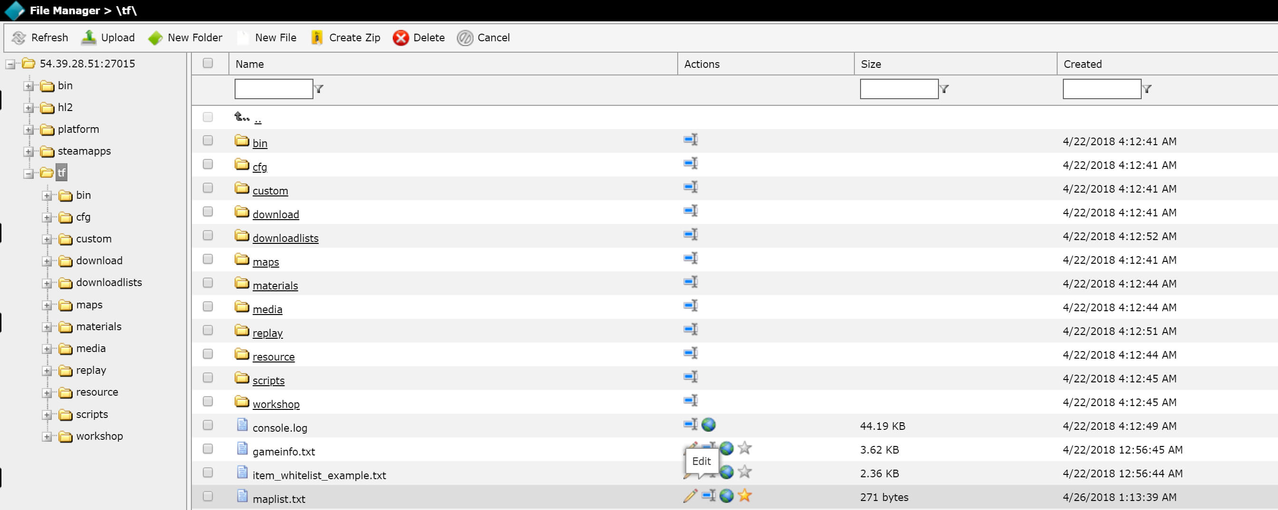Viewport: 1278px width, 510px height.
Task: Click the Refresh toolbar button
Action: click(40, 37)
